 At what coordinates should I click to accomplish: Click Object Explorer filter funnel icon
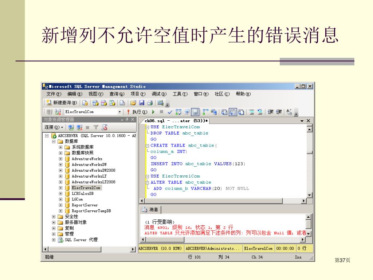coord(96,128)
